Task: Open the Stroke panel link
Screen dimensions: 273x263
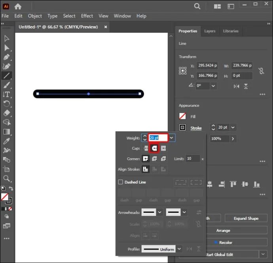Action: [196, 128]
